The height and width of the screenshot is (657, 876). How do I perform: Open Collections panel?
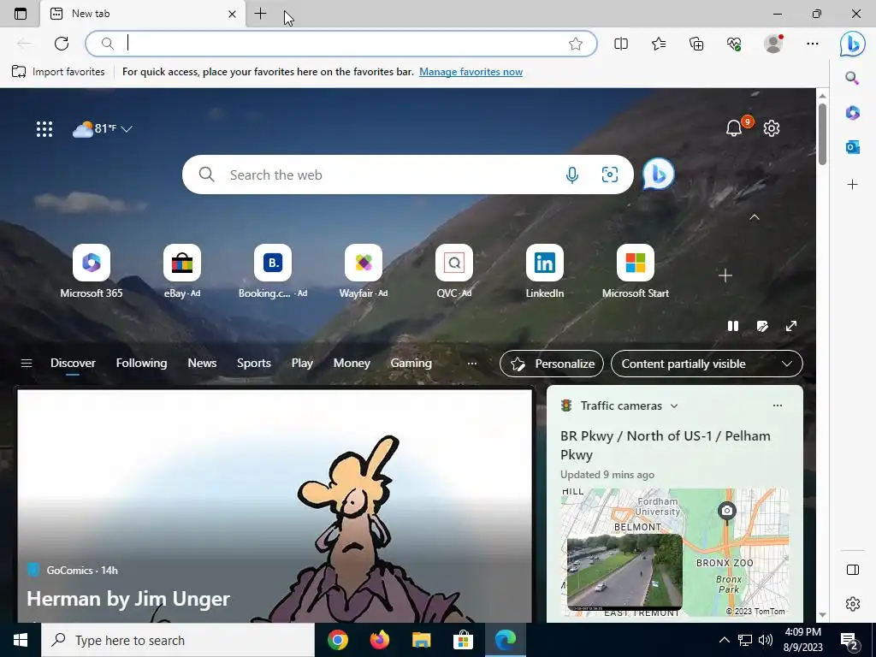[696, 44]
